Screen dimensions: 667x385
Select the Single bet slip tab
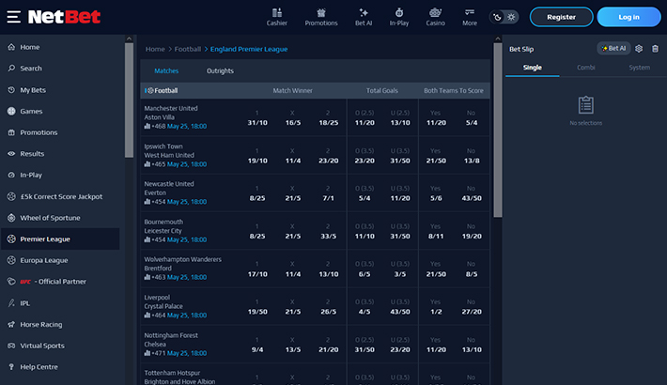point(532,68)
